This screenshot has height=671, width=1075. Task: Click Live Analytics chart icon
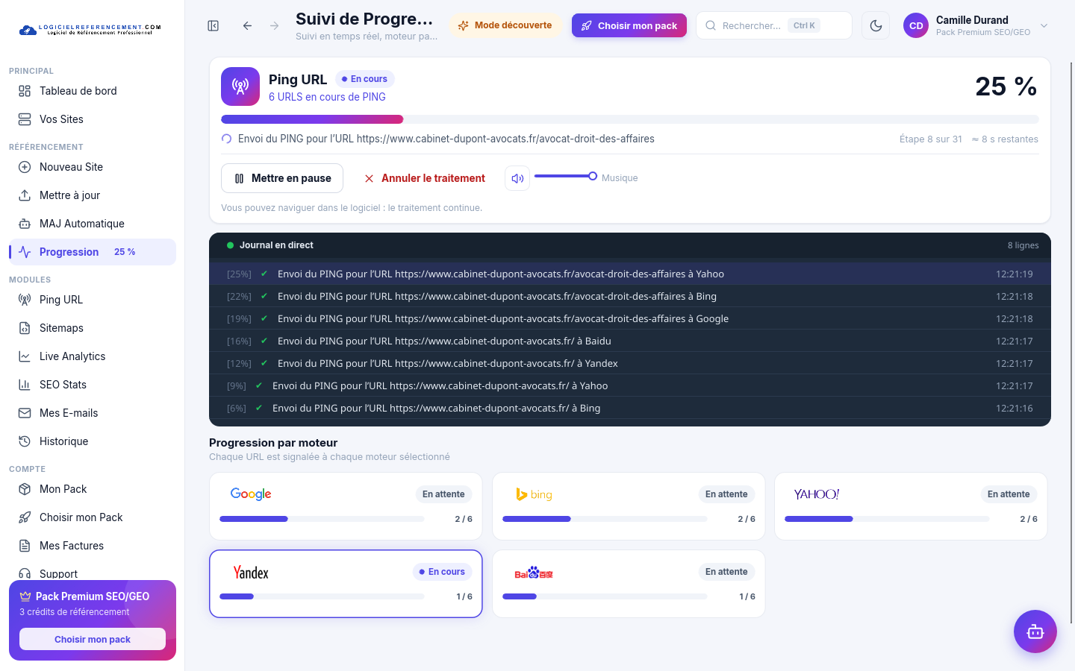tap(25, 356)
